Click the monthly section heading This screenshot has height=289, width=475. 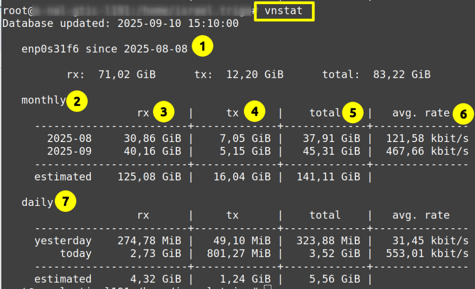coord(44,100)
